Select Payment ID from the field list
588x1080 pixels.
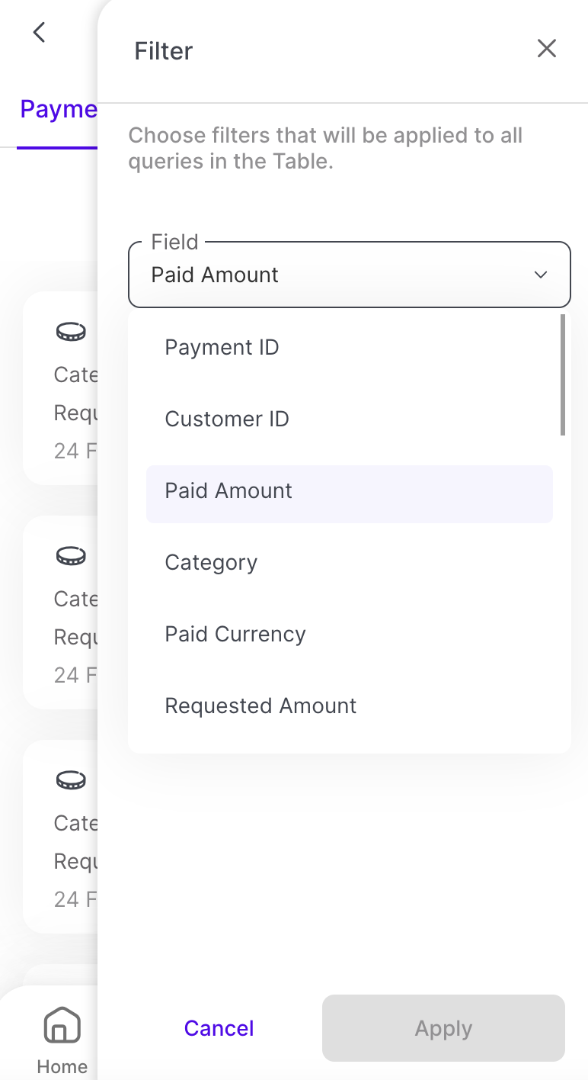point(222,348)
